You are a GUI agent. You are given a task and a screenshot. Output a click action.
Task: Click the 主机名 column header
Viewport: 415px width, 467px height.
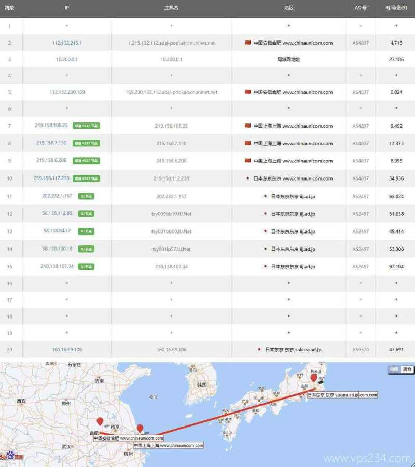click(171, 8)
